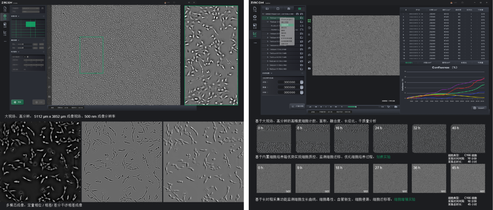Switch to the 计数/cm² chart tab
The image size is (493, 210).
click(x=427, y=62)
